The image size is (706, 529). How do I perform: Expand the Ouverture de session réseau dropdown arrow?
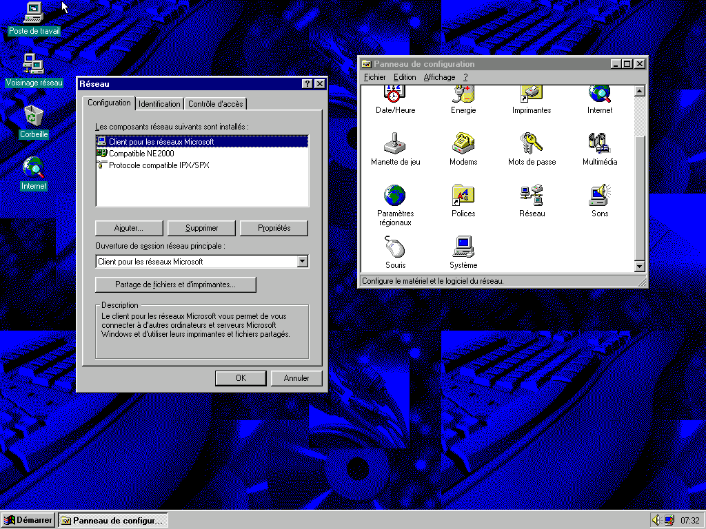coord(303,261)
